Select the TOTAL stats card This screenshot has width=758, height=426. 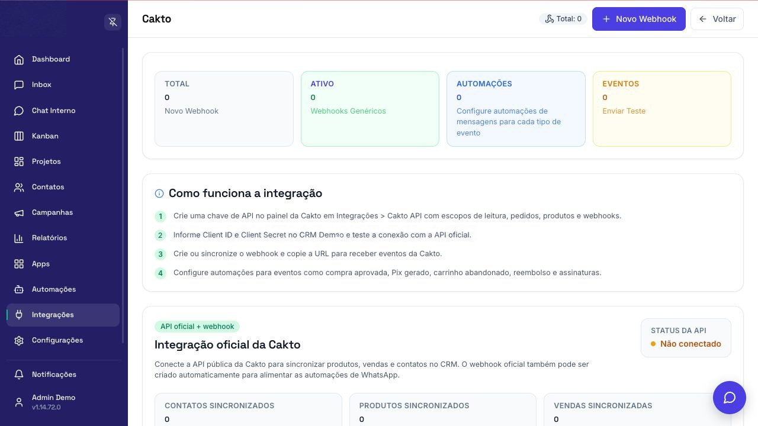[x=224, y=109]
